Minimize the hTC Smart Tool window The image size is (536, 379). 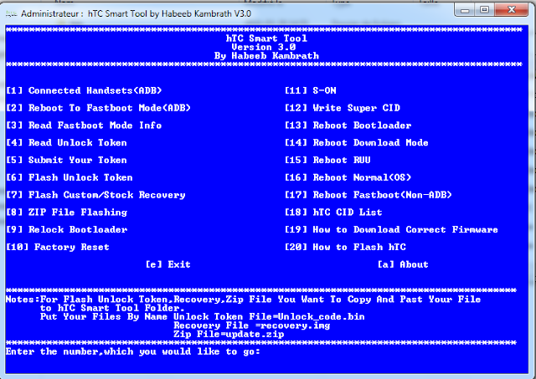point(465,10)
